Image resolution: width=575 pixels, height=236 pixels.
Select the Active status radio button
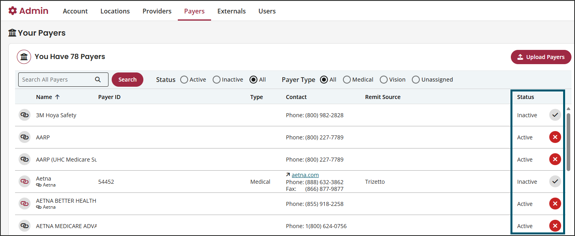click(x=184, y=79)
